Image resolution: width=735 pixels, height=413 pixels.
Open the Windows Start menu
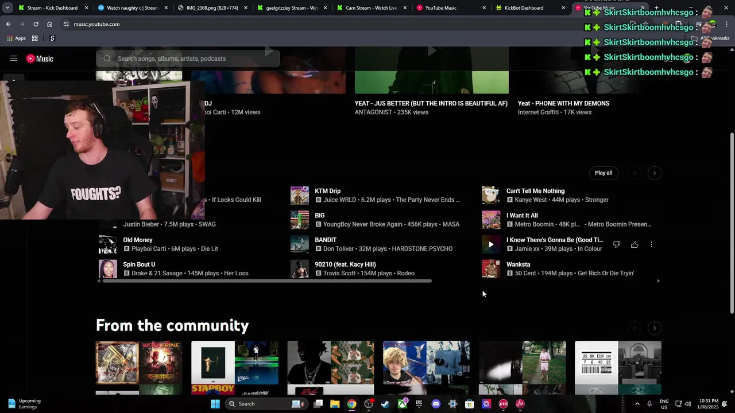click(x=215, y=404)
